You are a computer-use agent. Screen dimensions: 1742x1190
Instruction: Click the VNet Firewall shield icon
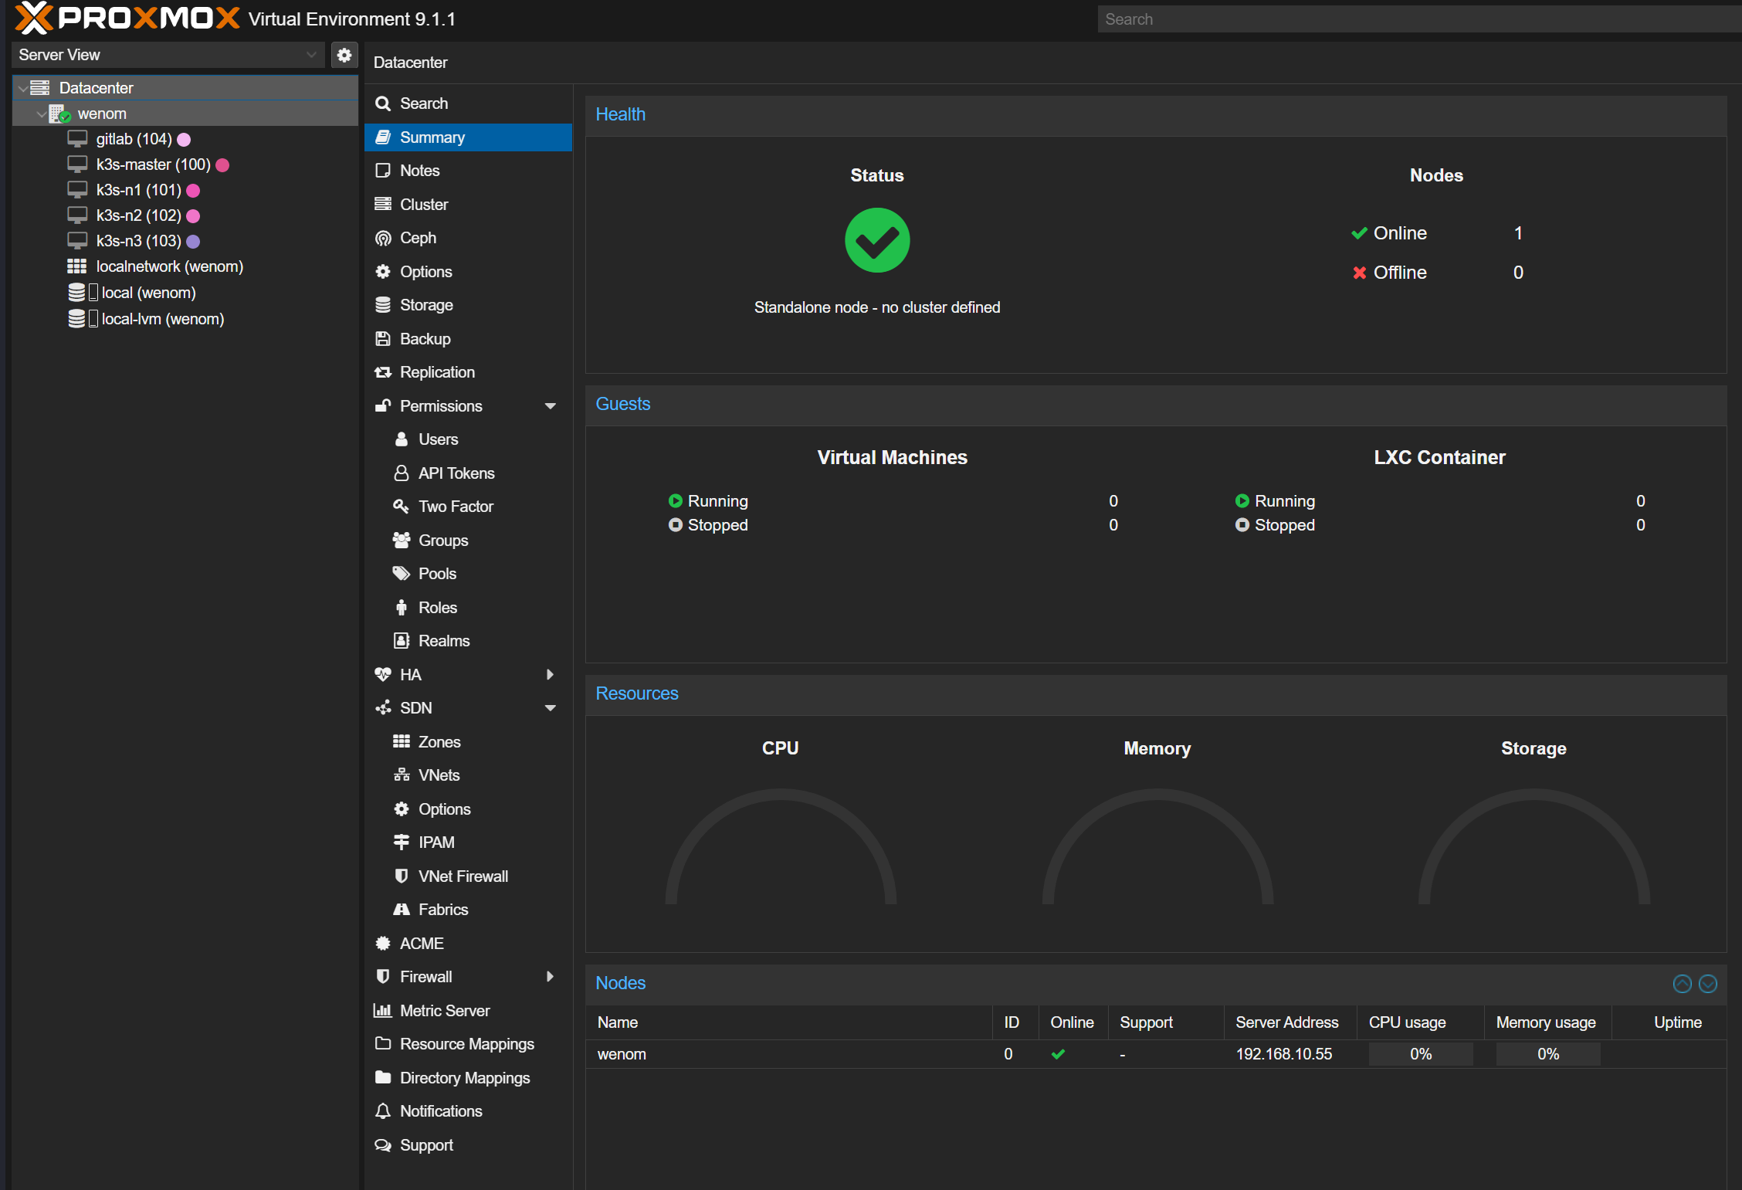pyautogui.click(x=401, y=876)
